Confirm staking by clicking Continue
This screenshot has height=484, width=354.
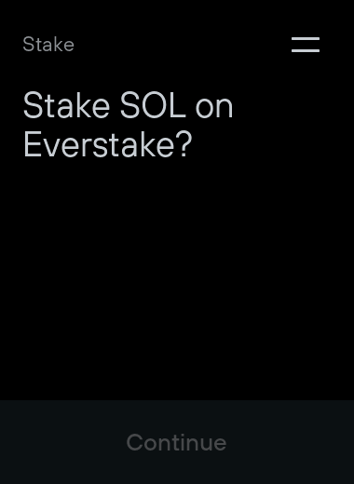pyautogui.click(x=176, y=442)
